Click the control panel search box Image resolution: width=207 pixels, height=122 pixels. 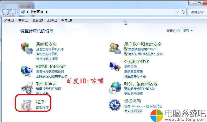click(x=197, y=12)
